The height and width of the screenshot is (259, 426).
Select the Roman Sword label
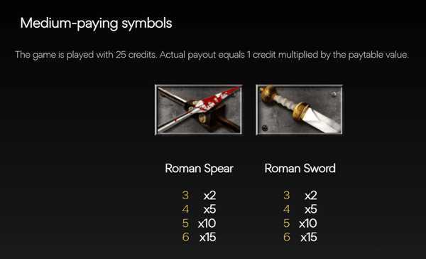click(x=300, y=169)
